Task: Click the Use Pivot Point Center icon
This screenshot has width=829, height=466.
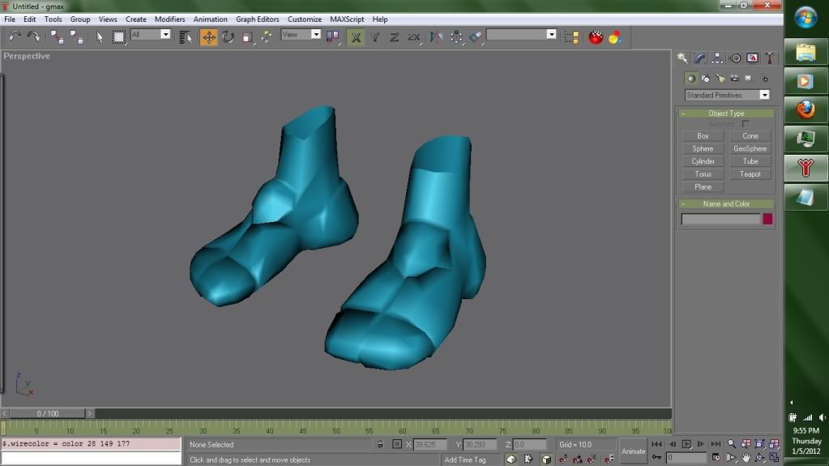Action: click(x=332, y=37)
